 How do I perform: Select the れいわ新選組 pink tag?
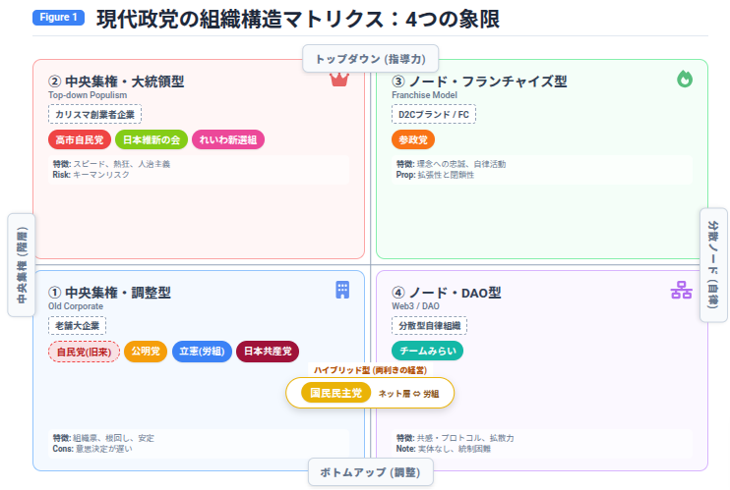click(x=228, y=140)
